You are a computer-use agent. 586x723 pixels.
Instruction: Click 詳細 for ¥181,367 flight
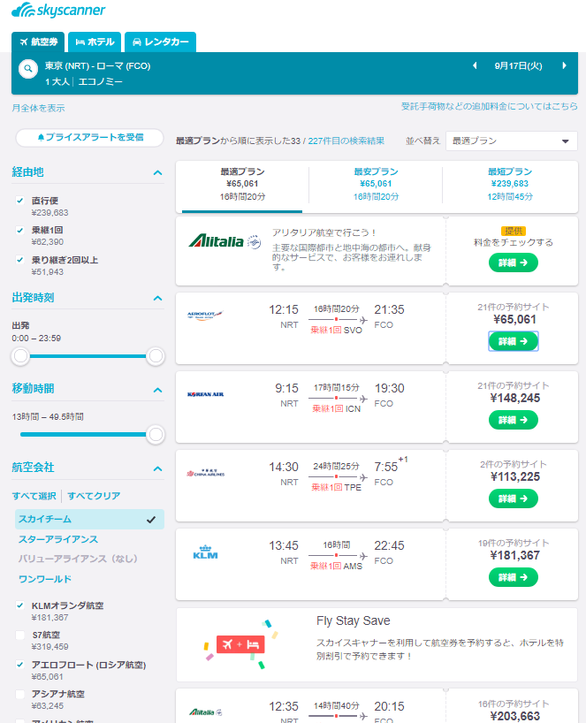coord(514,577)
